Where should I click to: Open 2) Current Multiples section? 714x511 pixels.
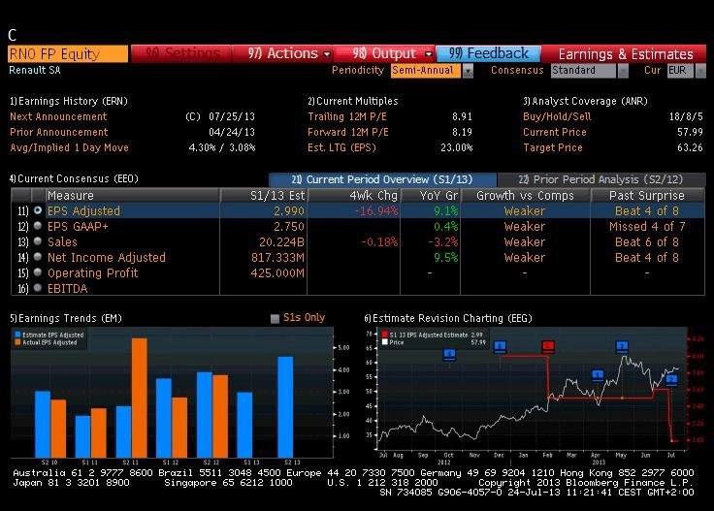[x=353, y=101]
